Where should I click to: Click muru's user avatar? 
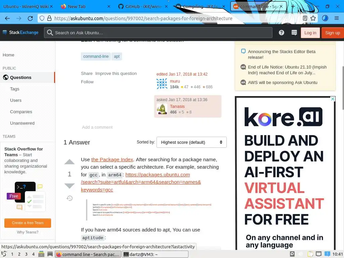tap(162, 84)
